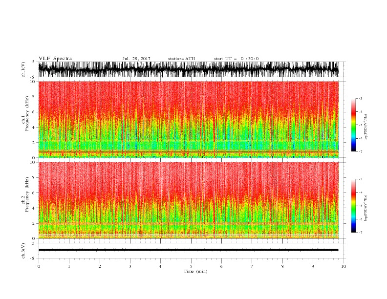The width and height of the screenshot is (387, 299).
Task: Click the ch.2 frequency axis "8" kHz tick
Action: [x=34, y=178]
